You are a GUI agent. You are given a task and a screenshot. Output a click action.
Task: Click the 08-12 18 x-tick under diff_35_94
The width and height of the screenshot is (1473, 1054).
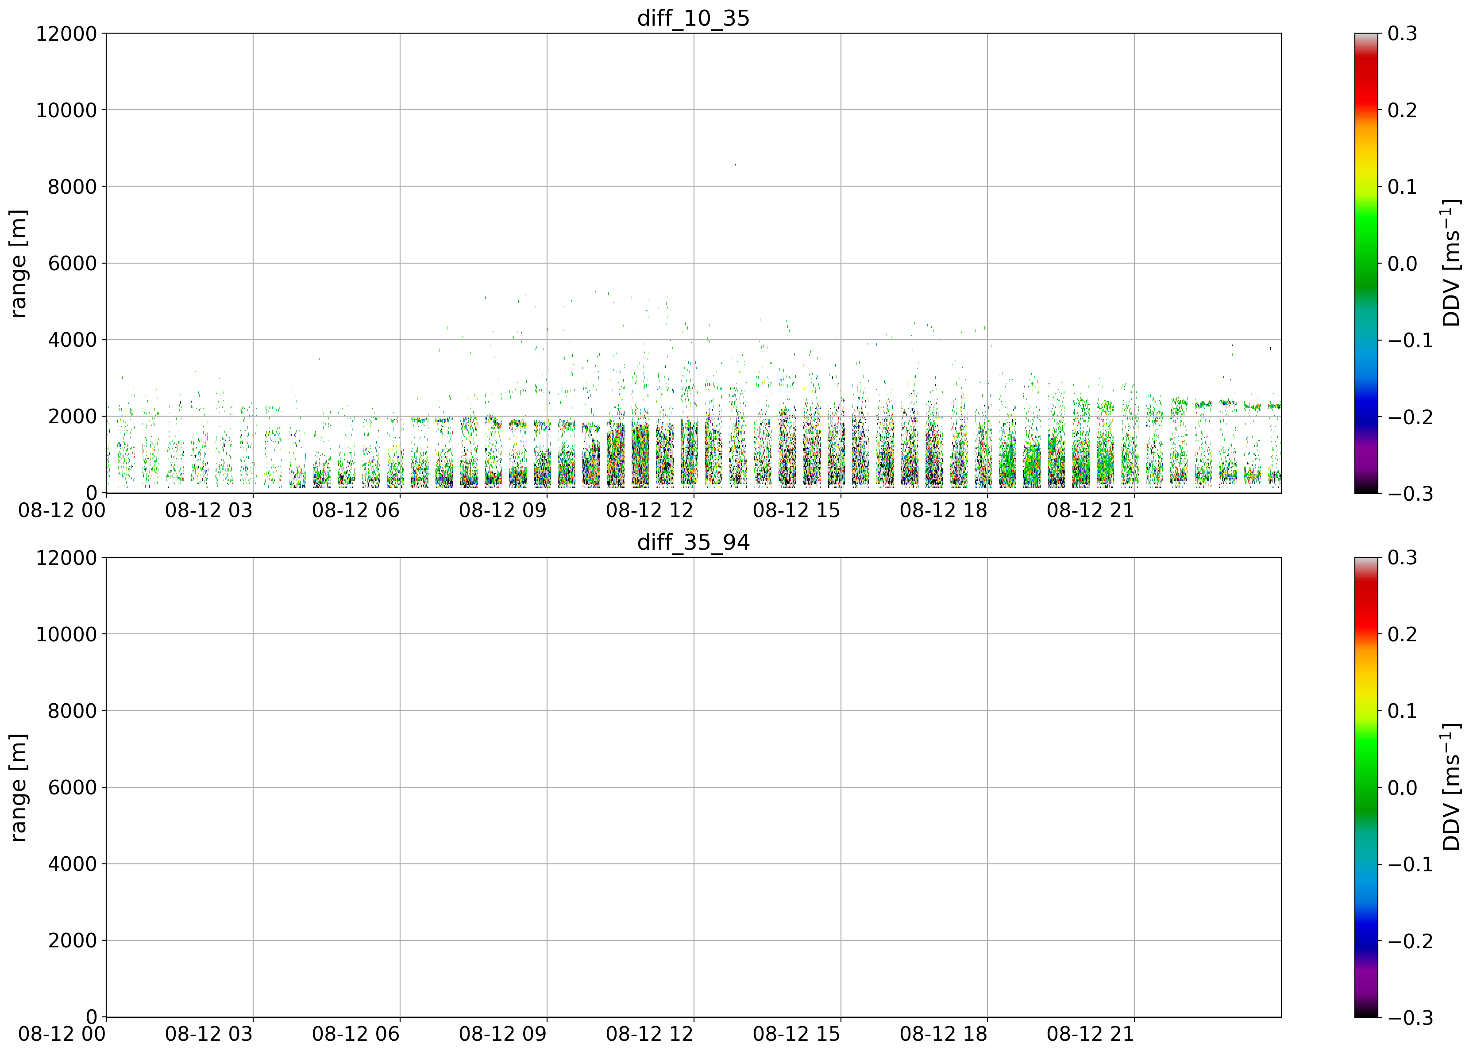[x=943, y=1035]
